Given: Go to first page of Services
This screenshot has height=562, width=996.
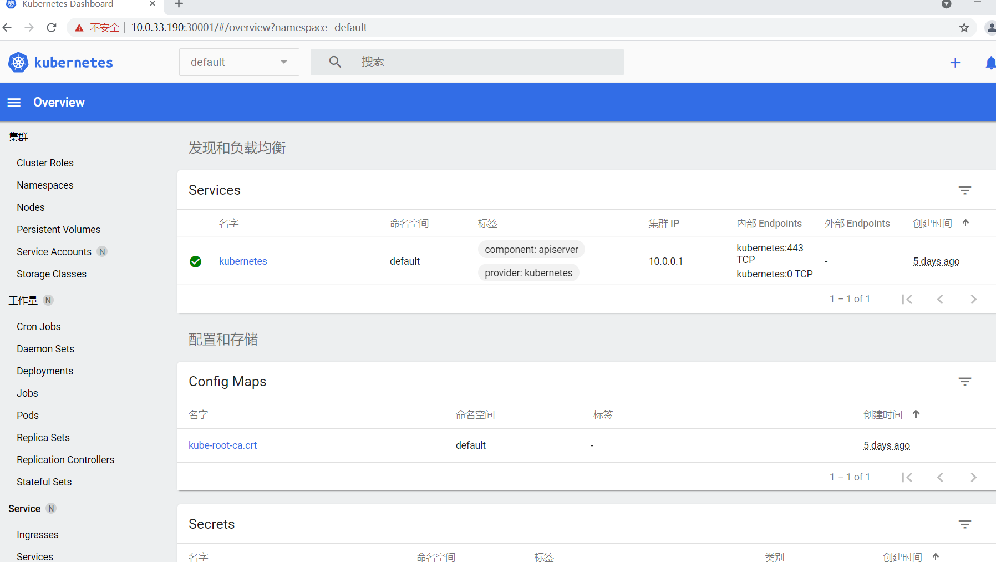Looking at the screenshot, I should point(907,299).
